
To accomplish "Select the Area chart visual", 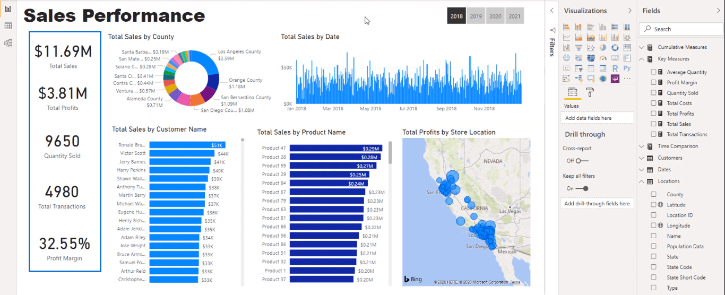I will point(579,37).
